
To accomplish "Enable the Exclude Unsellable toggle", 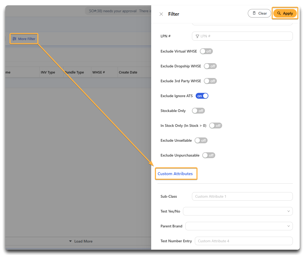I will [x=201, y=140].
